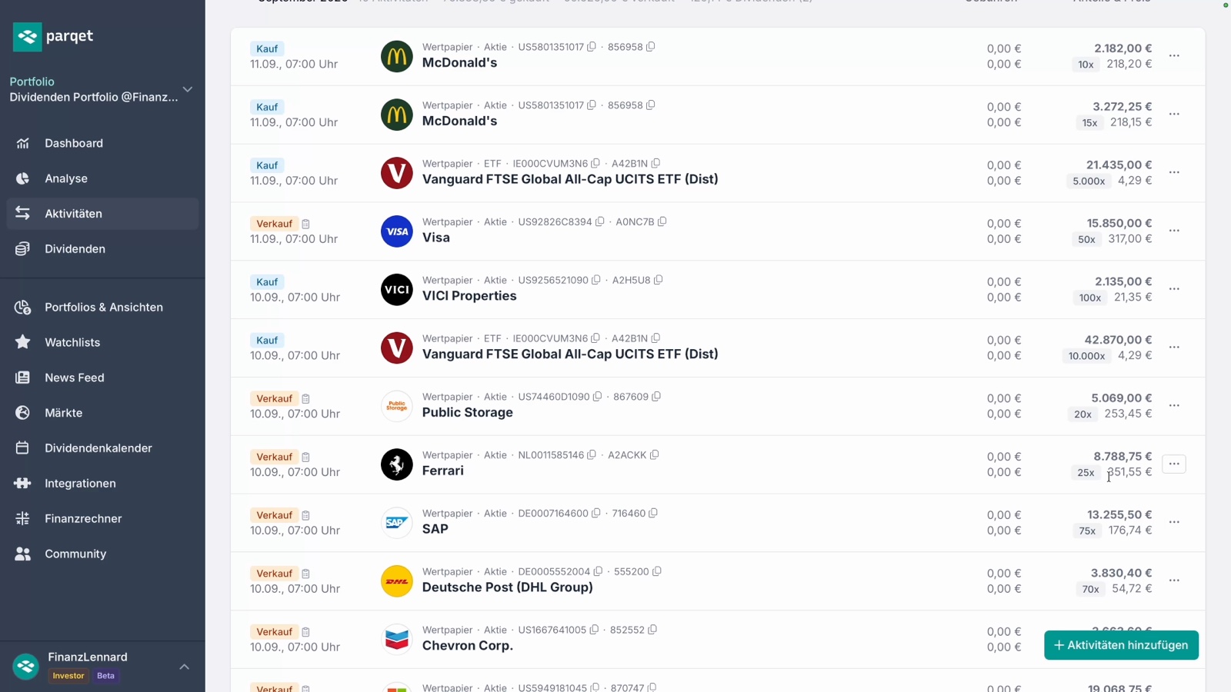This screenshot has width=1231, height=692.
Task: Open Deutsche Post (DHL Group) link
Action: point(508,587)
